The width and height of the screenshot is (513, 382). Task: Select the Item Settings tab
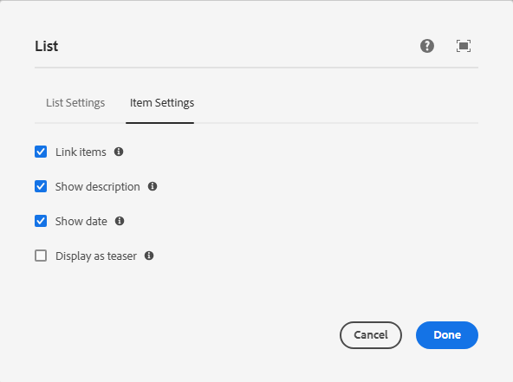tap(162, 103)
